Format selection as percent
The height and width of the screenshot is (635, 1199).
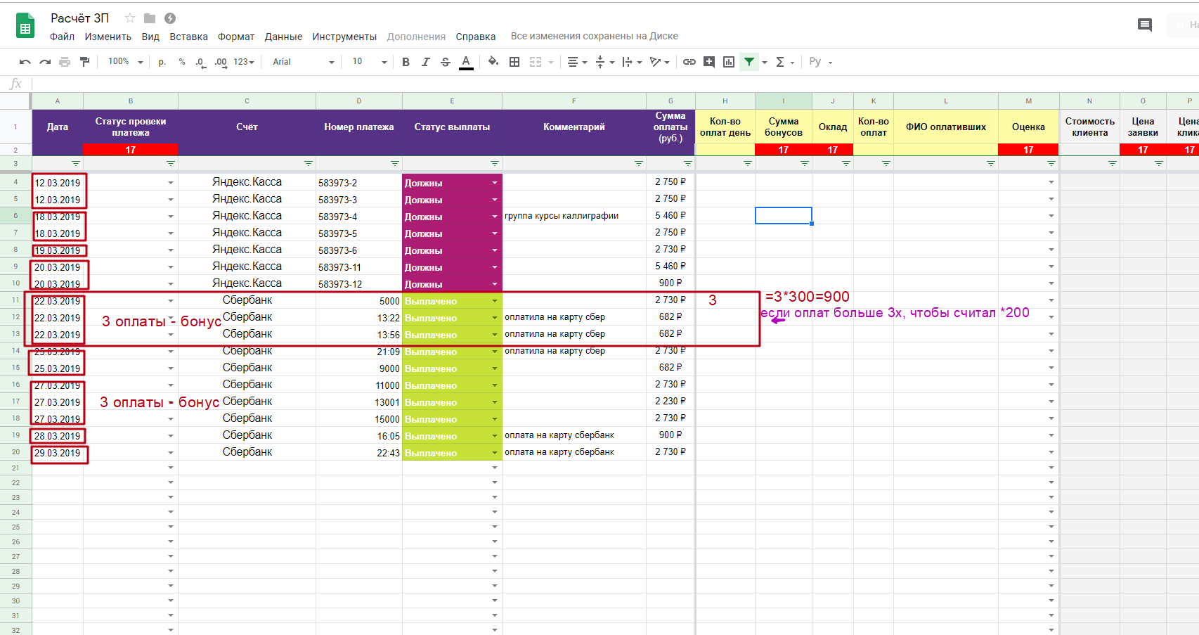point(182,62)
